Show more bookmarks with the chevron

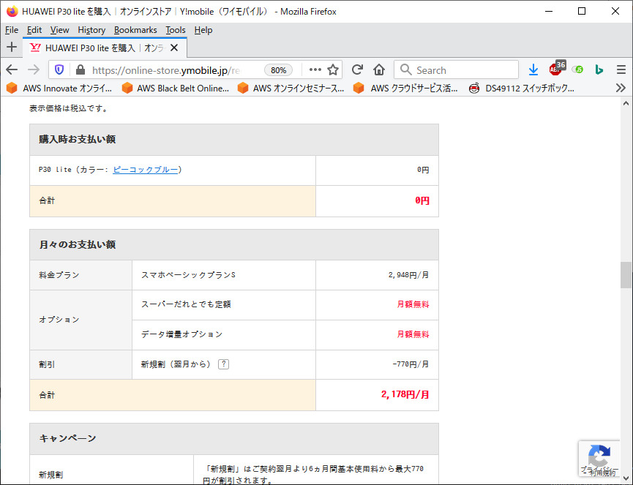pos(621,88)
